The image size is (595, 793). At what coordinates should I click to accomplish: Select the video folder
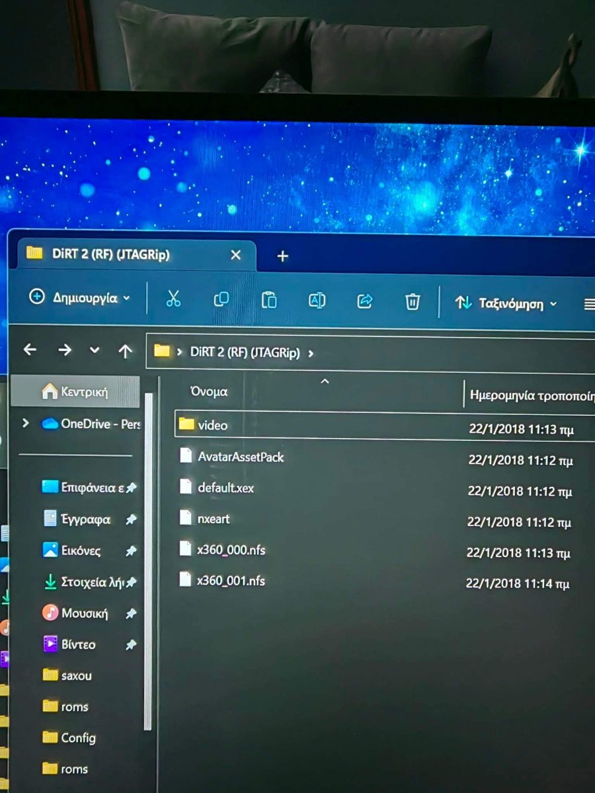tap(212, 425)
